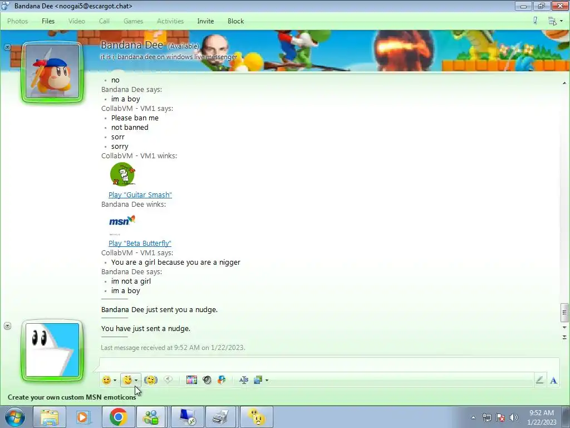Open the emoticon picker smiley icon

coord(106,380)
